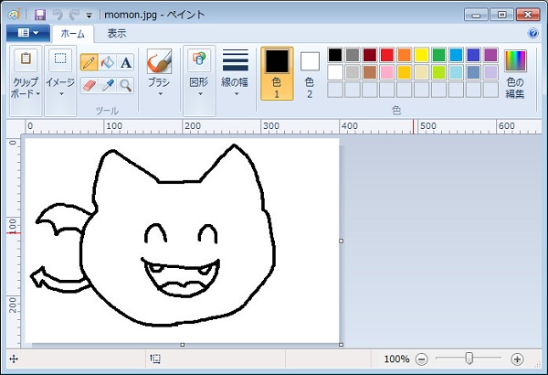Select the Color picker eyedropper tool
The height and width of the screenshot is (375, 548).
(x=108, y=85)
